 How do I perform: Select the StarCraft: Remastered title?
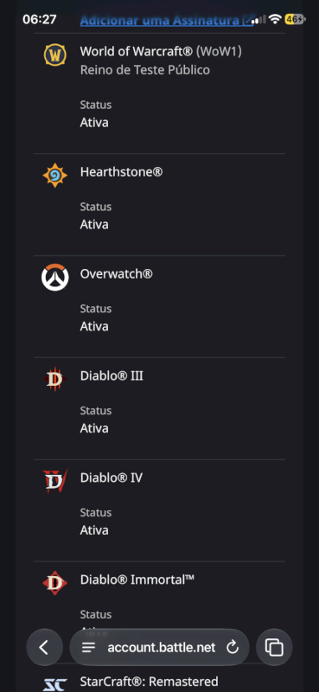click(150, 682)
